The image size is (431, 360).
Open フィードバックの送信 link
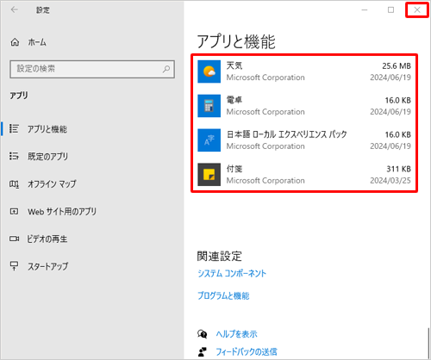coord(247,352)
